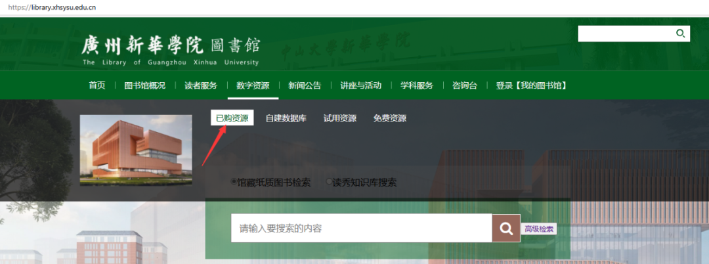Visit the 咨询台 help desk
This screenshot has width=709, height=264.
(x=465, y=85)
